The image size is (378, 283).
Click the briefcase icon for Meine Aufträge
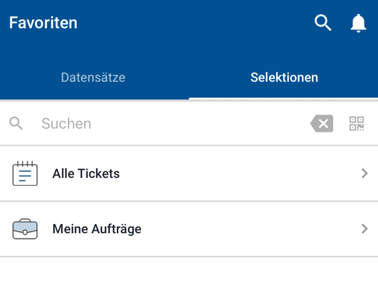point(25,229)
